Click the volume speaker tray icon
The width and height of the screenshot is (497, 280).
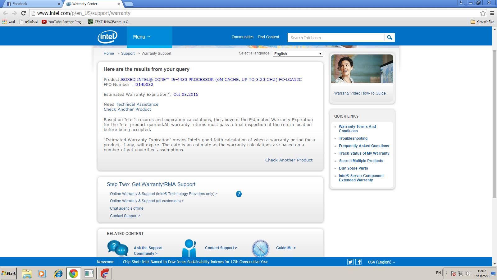(468, 273)
